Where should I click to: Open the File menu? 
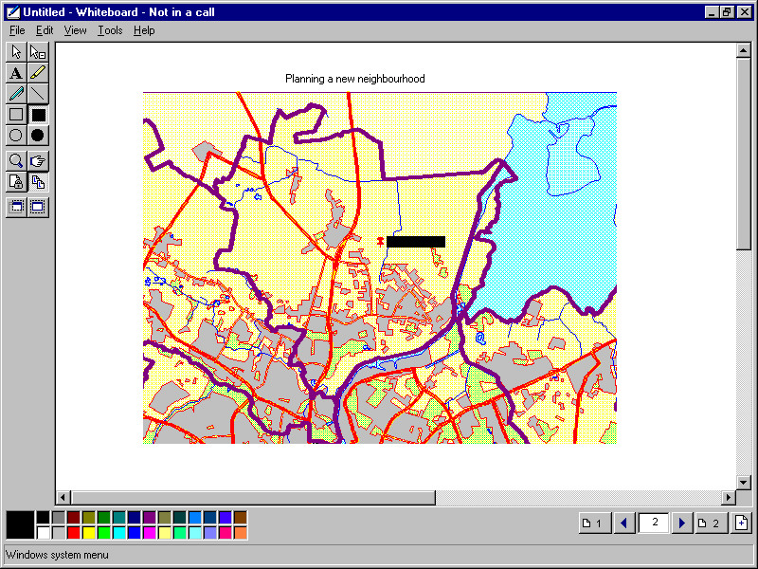click(x=17, y=30)
